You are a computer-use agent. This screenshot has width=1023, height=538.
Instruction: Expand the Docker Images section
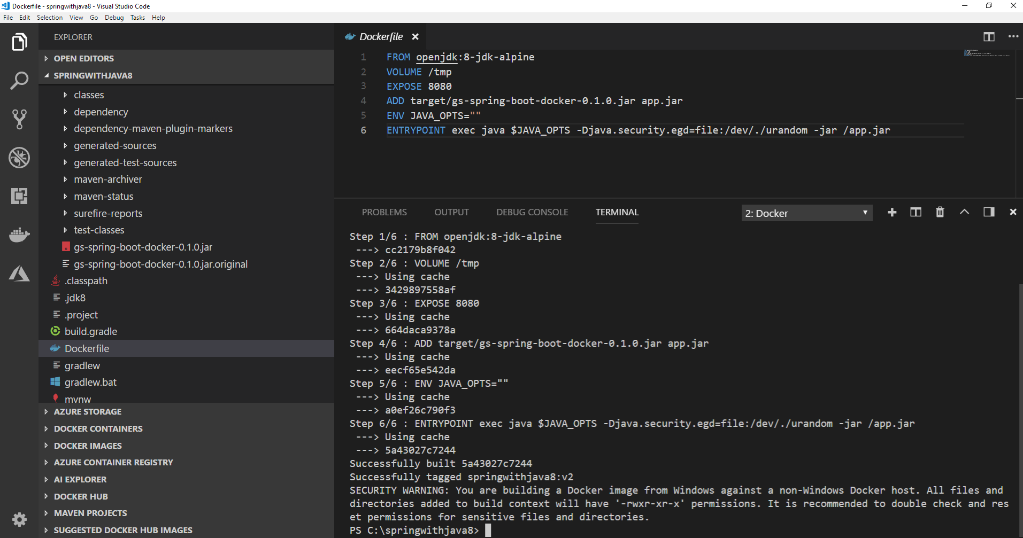click(x=186, y=446)
